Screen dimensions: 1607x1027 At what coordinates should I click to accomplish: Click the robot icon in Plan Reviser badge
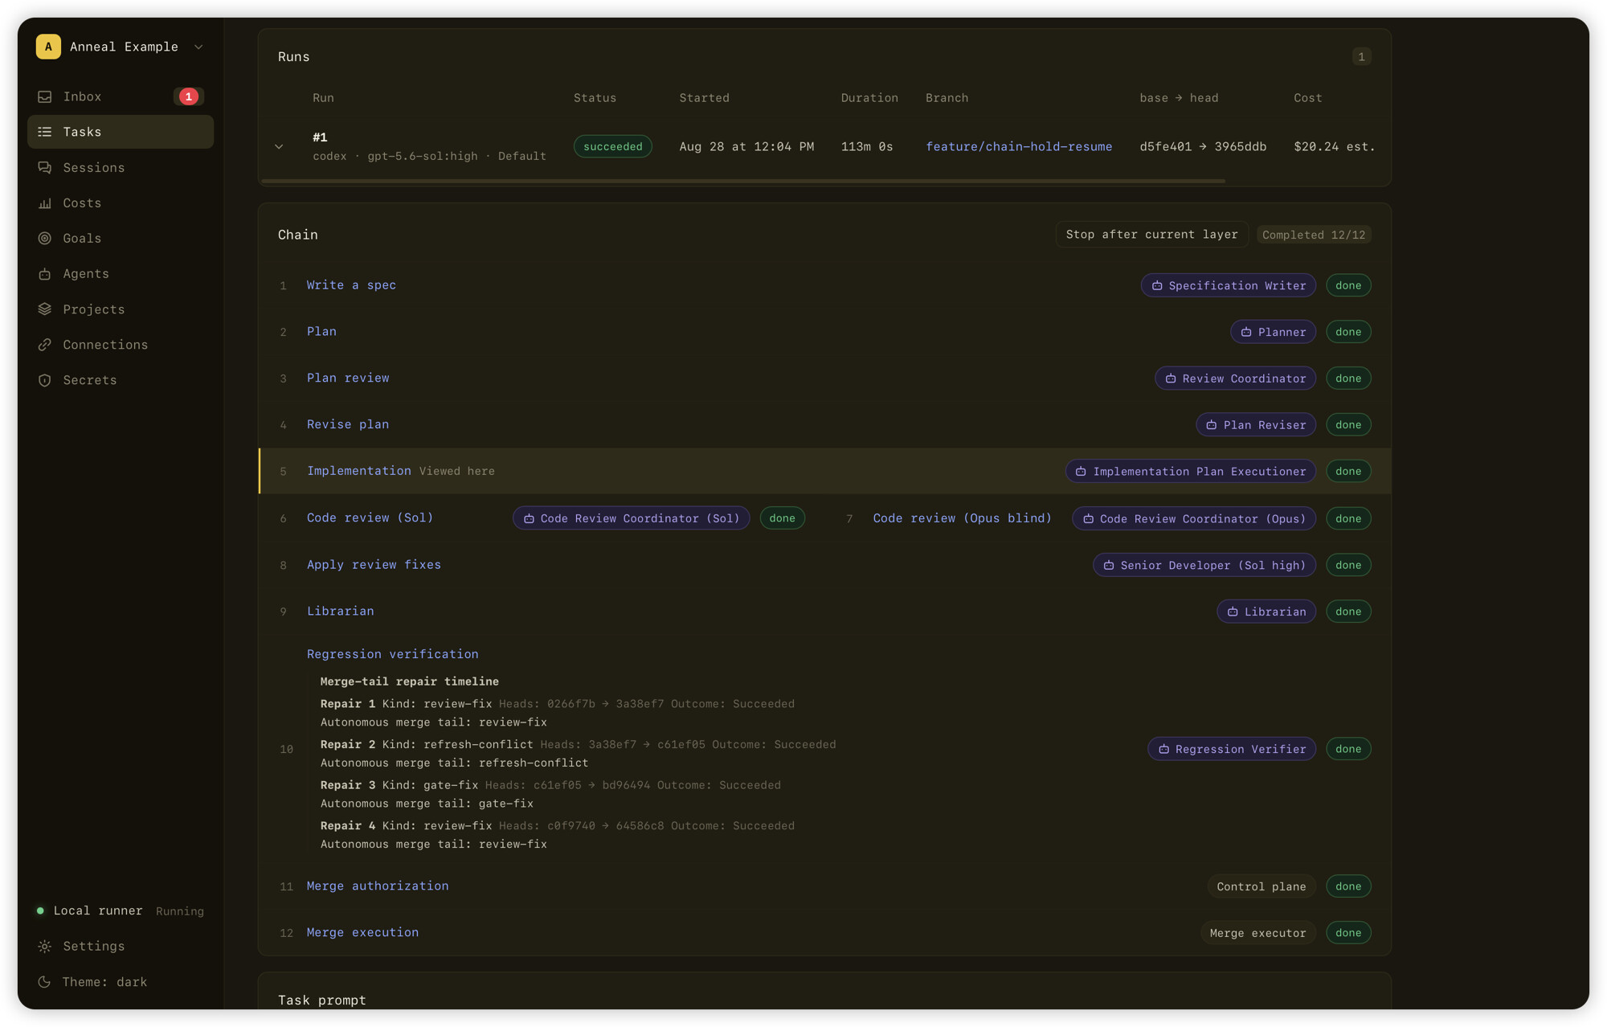1212,425
